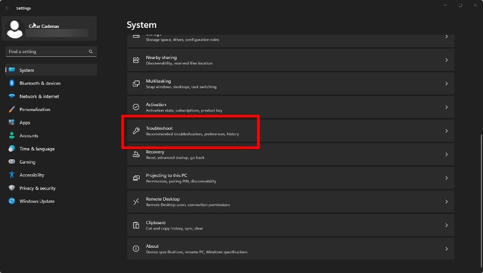Image resolution: width=483 pixels, height=273 pixels.
Task: Go to Privacy & security settings
Action: (37, 188)
